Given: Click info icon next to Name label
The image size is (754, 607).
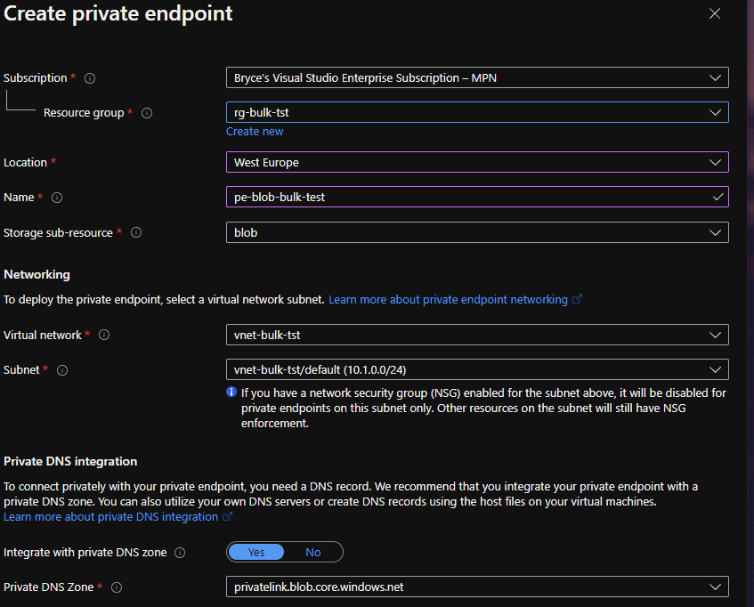Looking at the screenshot, I should pos(57,198).
